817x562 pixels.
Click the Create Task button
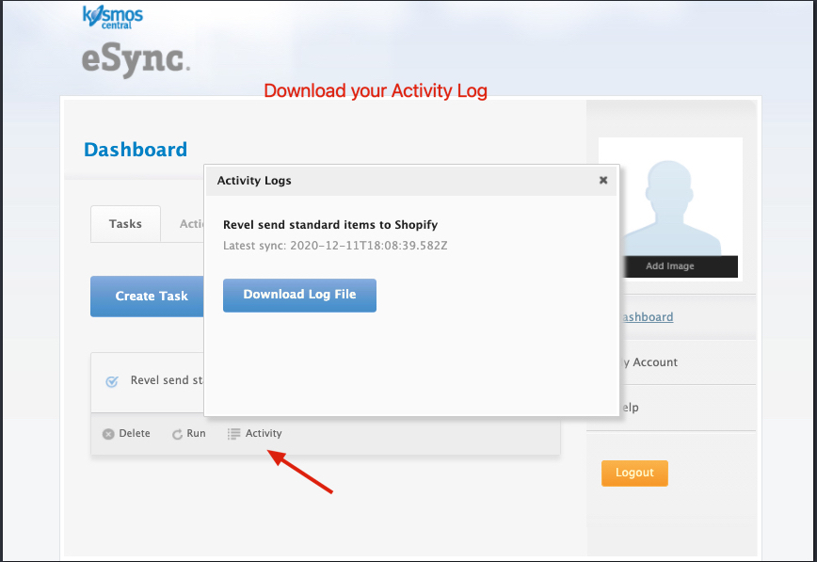[x=148, y=297]
